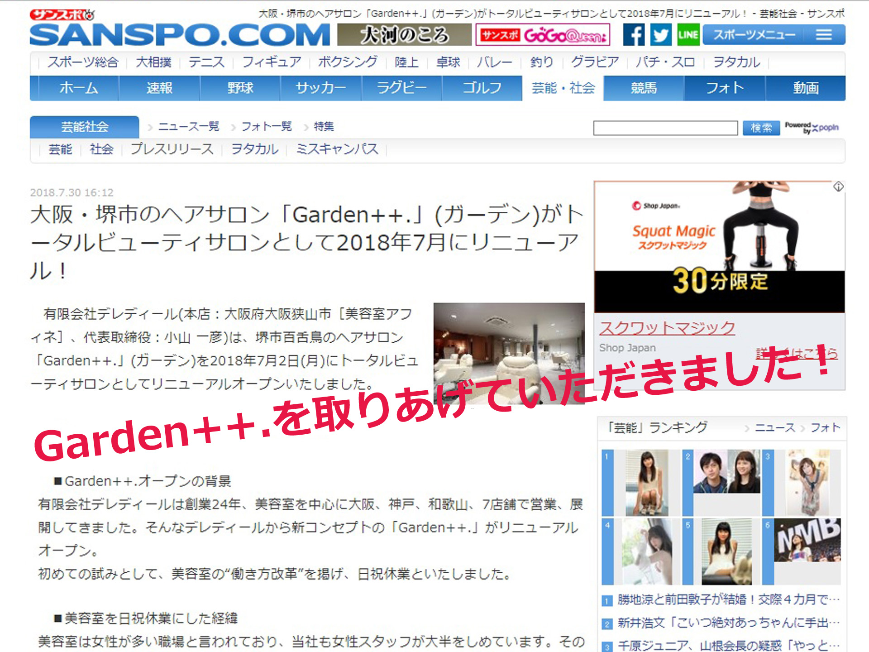Open the ミスキャンパス sub-navigation link
This screenshot has height=652, width=869.
coord(337,149)
